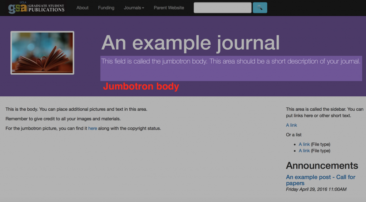Click the open book jumbotron picture

click(42, 53)
